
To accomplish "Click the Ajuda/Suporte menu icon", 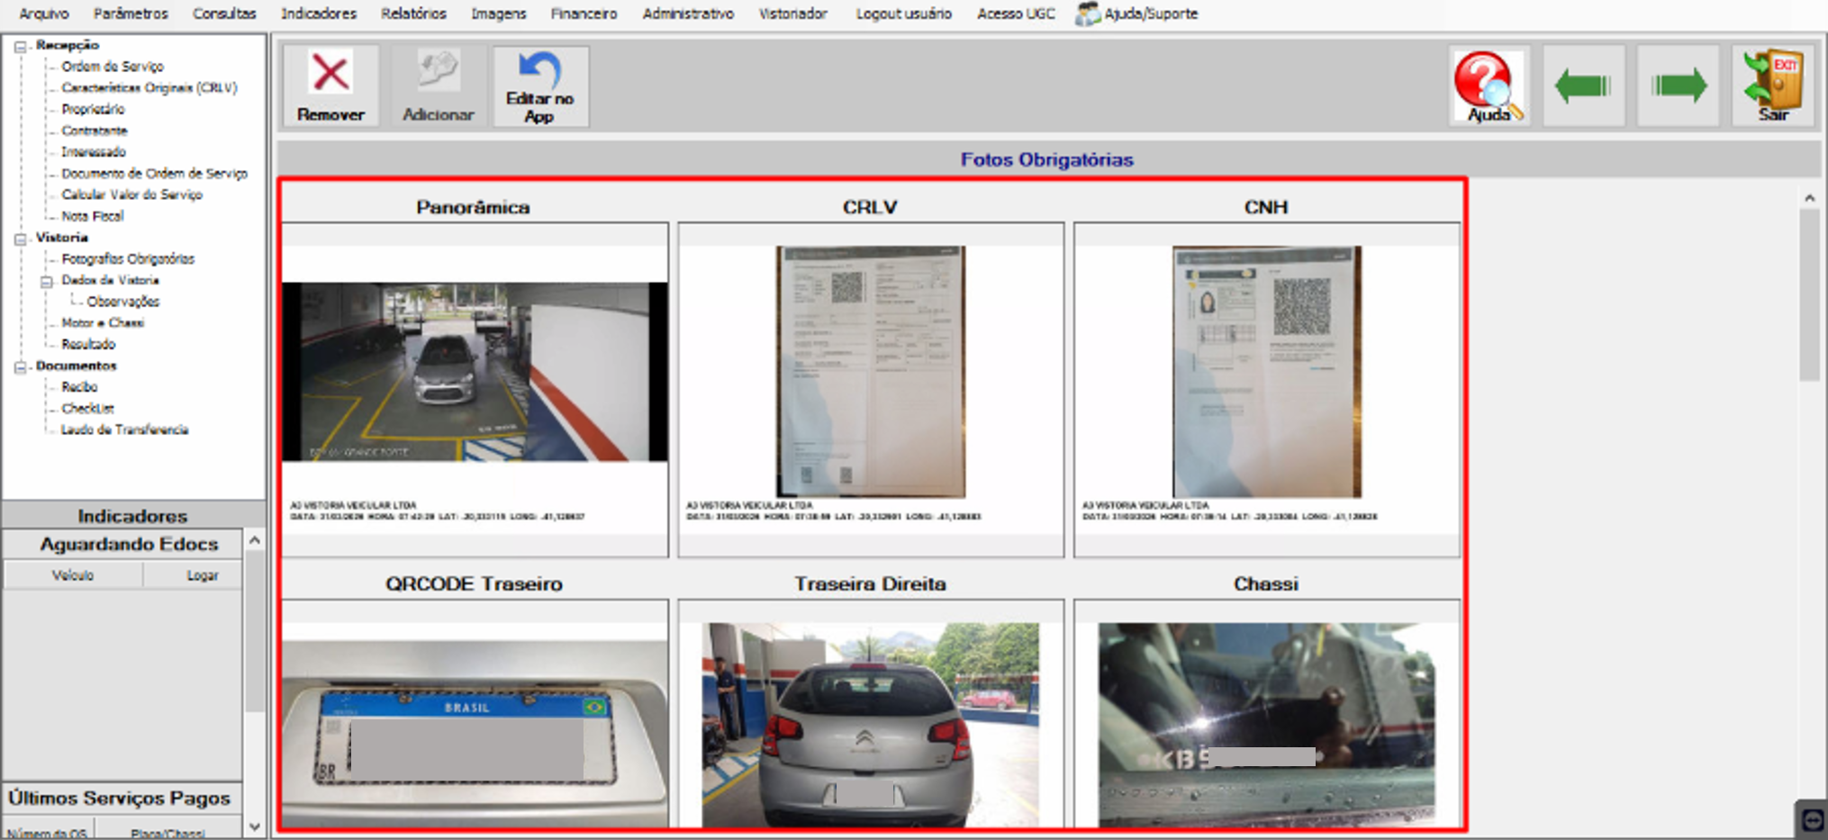I will 1088,14.
